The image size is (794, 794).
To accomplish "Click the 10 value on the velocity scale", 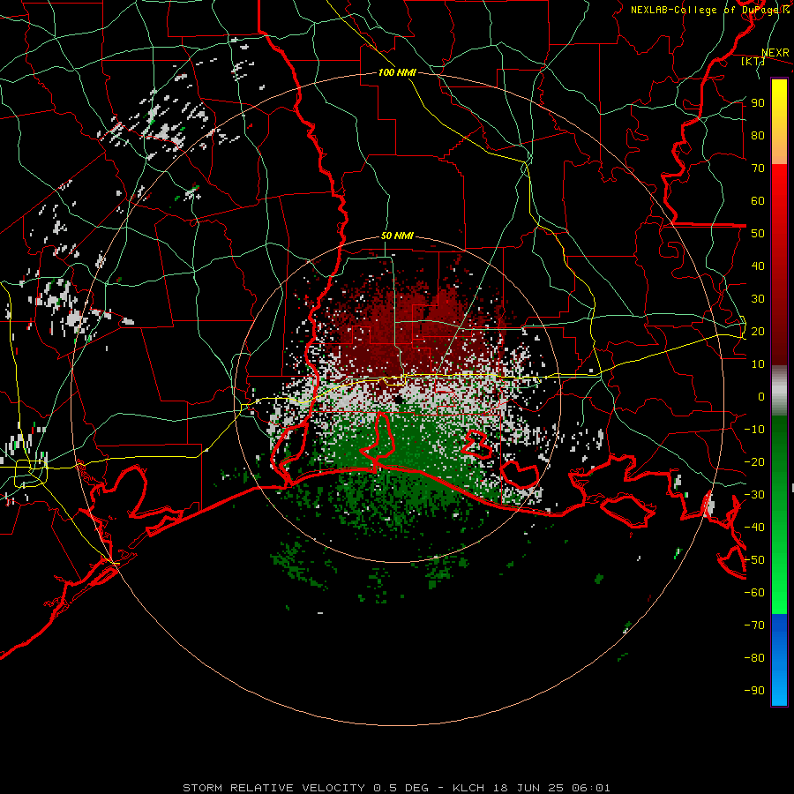I will pyautogui.click(x=758, y=364).
